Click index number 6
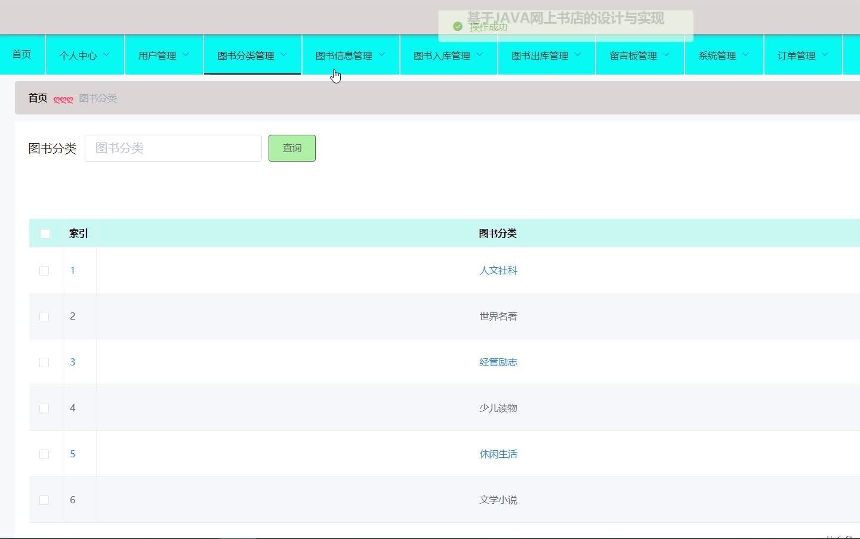This screenshot has width=860, height=539. click(73, 500)
